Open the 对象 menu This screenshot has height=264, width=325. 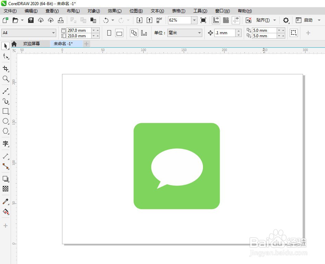pos(94,11)
